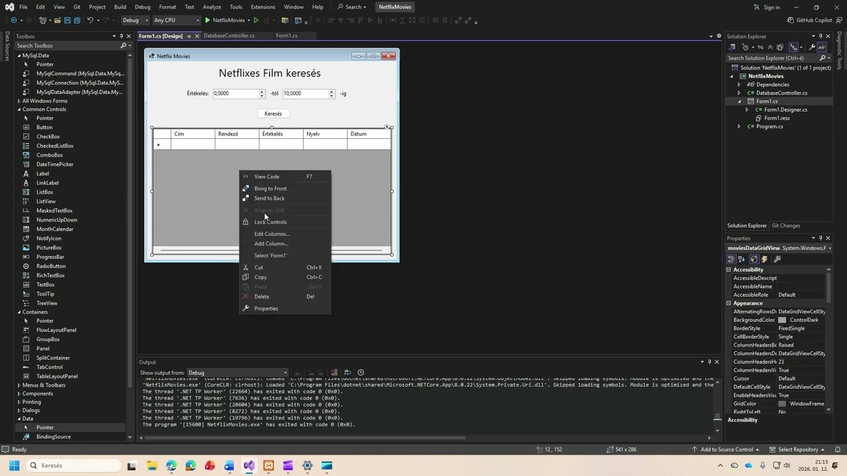Expand the All Windows Forms group
This screenshot has height=476, width=847.
click(x=19, y=101)
